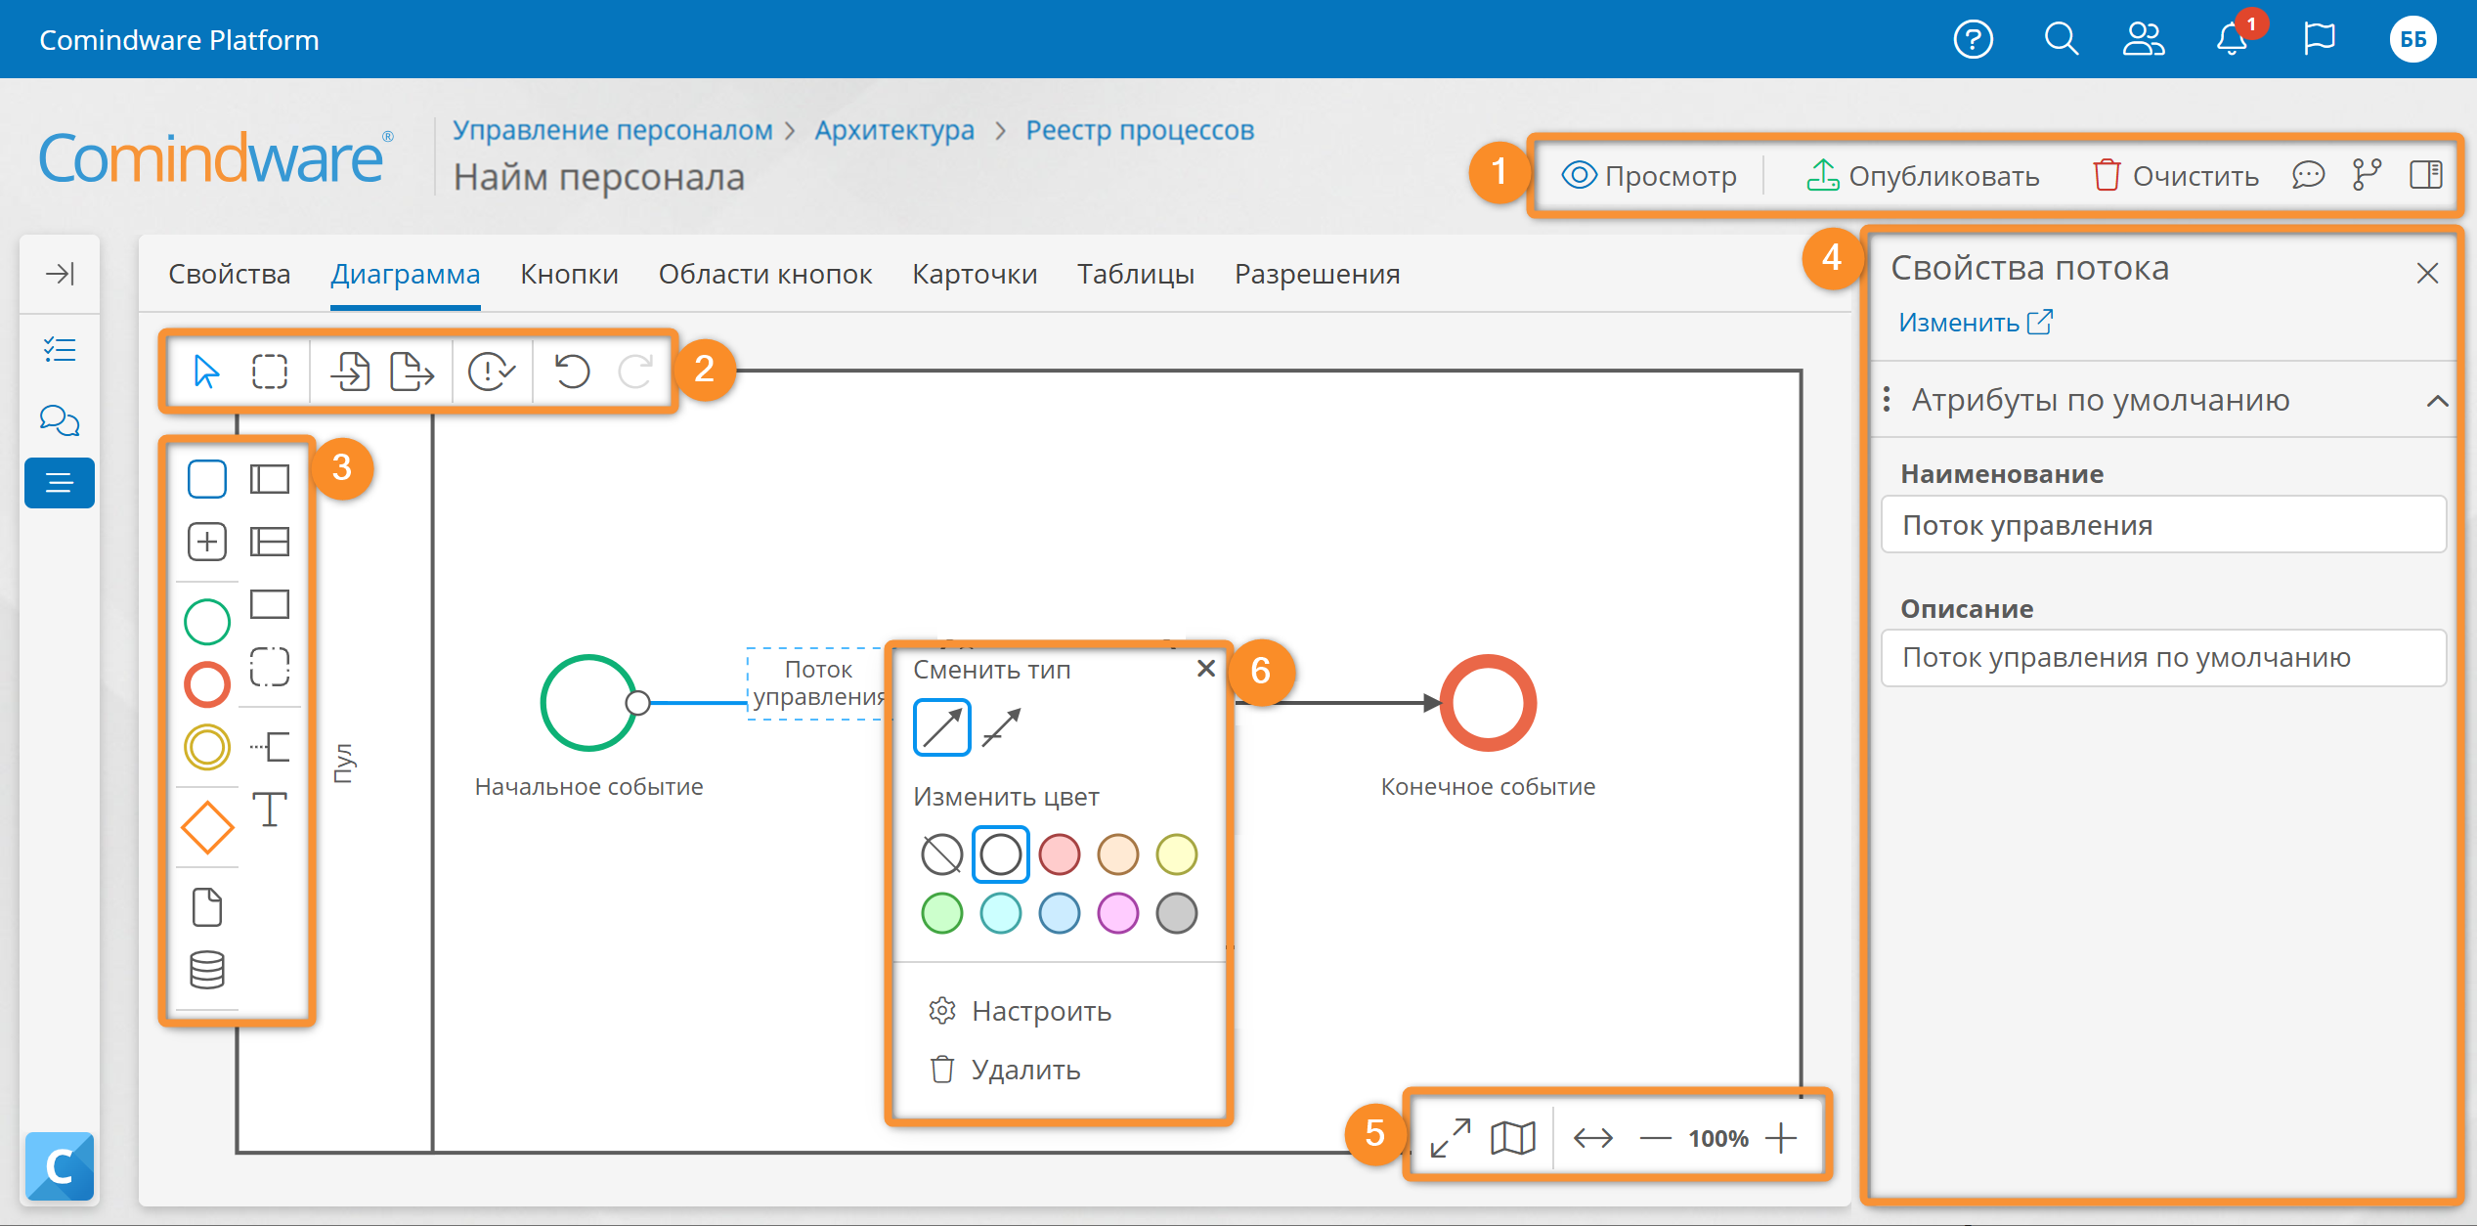
Task: Collapse Атрибуты по умолчанию section
Action: [x=2437, y=401]
